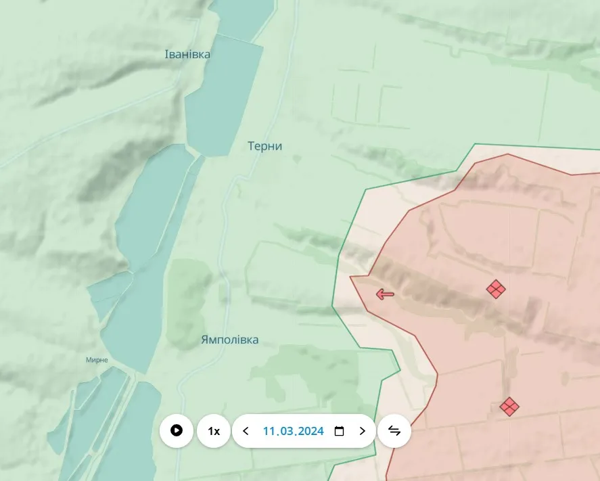The image size is (600, 481).
Task: Go to the previous date with left chevron
Action: (246, 431)
